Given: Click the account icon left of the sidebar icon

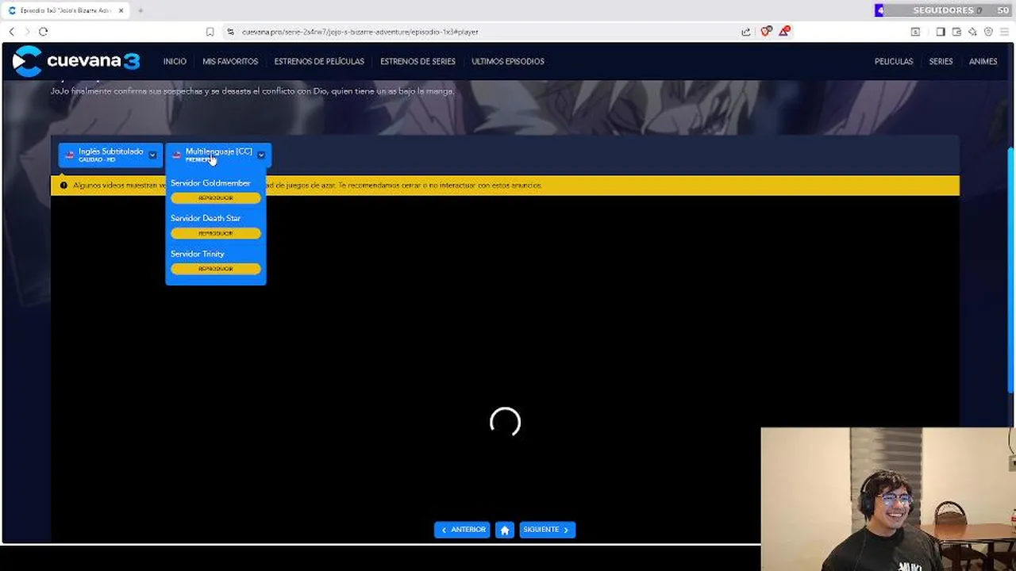Looking at the screenshot, I should [x=915, y=32].
